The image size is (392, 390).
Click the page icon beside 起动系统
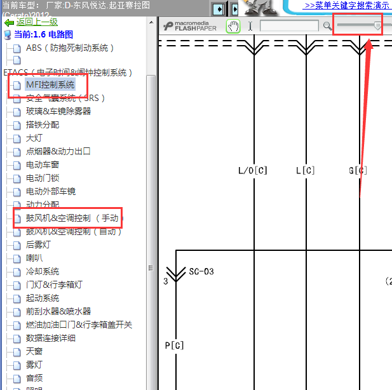(x=17, y=299)
